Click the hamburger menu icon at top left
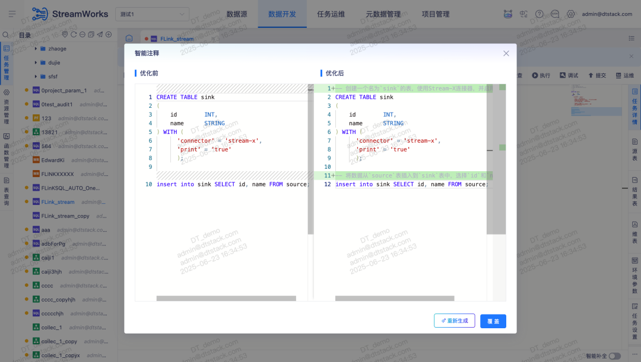Image resolution: width=641 pixels, height=362 pixels. click(x=12, y=14)
